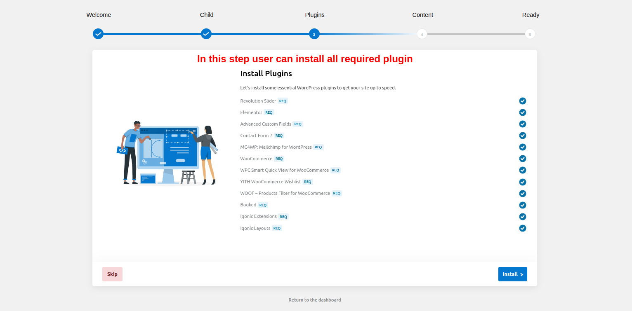Click the completed Welcome step checkmark circle
Viewport: 632px width, 311px height.
(x=98, y=34)
